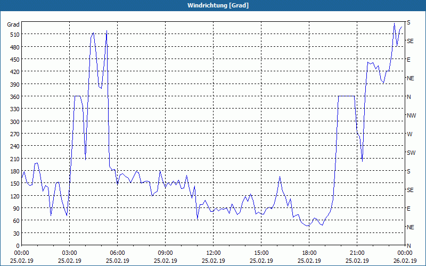Click the 150 y-axis value
Image resolution: width=426 pixels, height=266 pixels.
[15, 184]
